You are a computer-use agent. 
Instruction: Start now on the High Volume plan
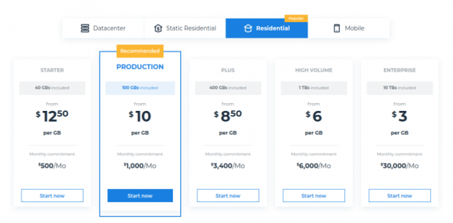tap(314, 195)
